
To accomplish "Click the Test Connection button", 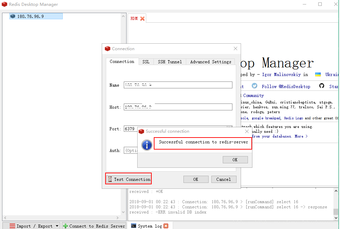I will coord(128,178).
